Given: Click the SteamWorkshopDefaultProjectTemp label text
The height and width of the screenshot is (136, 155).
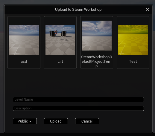Looking at the screenshot, I should (x=97, y=62).
